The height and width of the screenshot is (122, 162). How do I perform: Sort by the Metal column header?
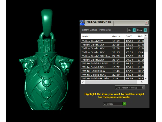click(x=96, y=36)
